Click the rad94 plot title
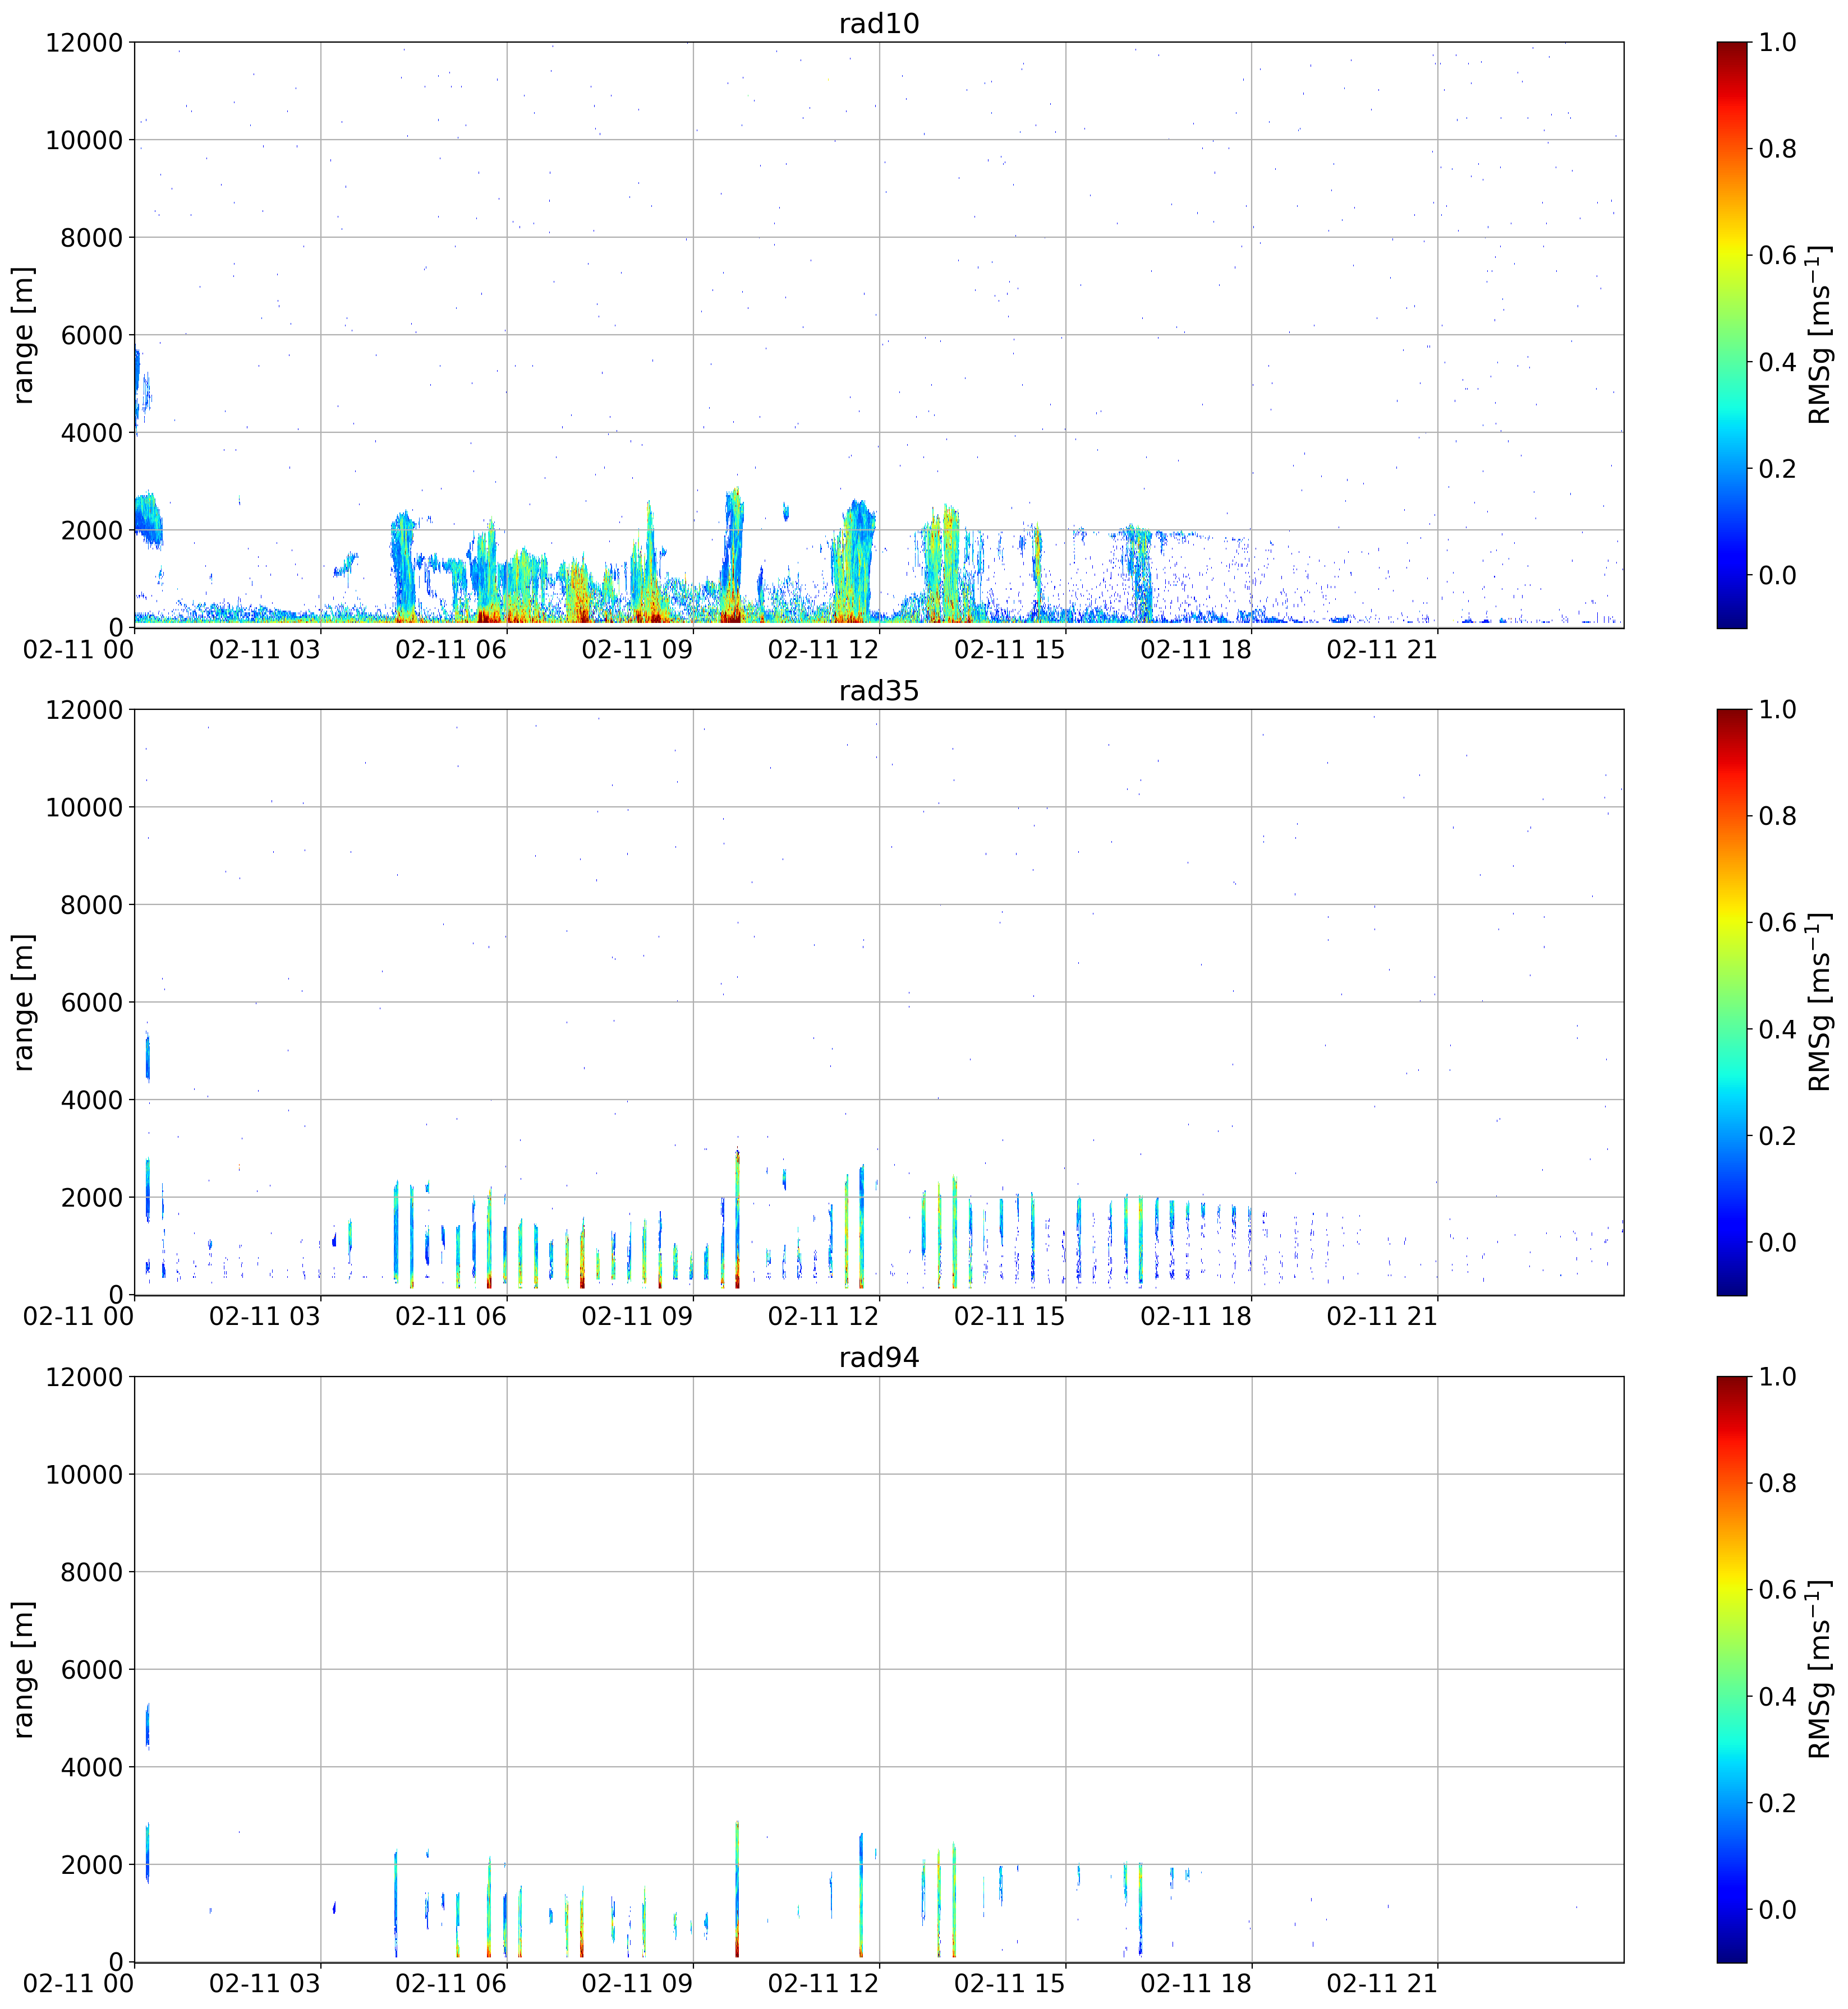Viewport: 1848px width, 2009px height. pyautogui.click(x=878, y=1357)
